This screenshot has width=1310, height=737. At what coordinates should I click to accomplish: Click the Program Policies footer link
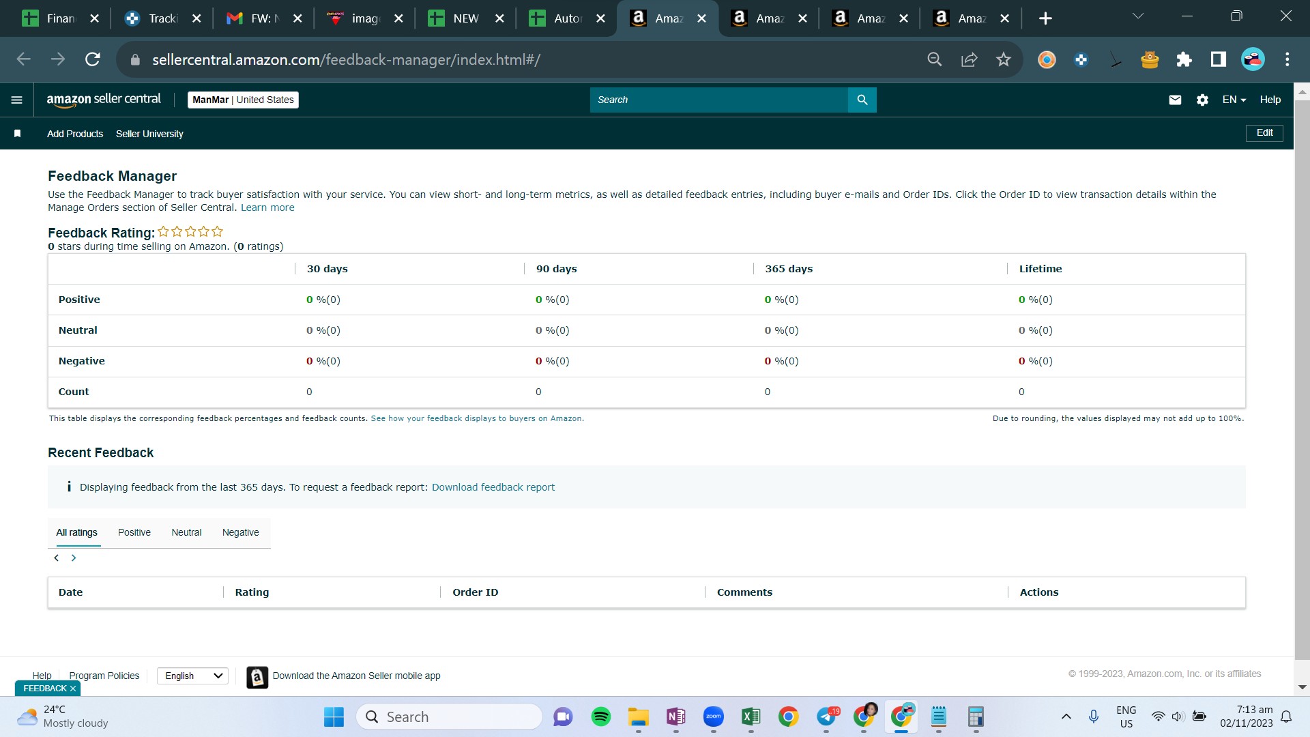pyautogui.click(x=104, y=676)
